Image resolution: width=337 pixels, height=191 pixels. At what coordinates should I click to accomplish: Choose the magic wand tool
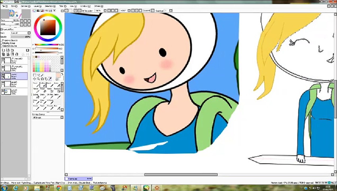tap(42, 75)
